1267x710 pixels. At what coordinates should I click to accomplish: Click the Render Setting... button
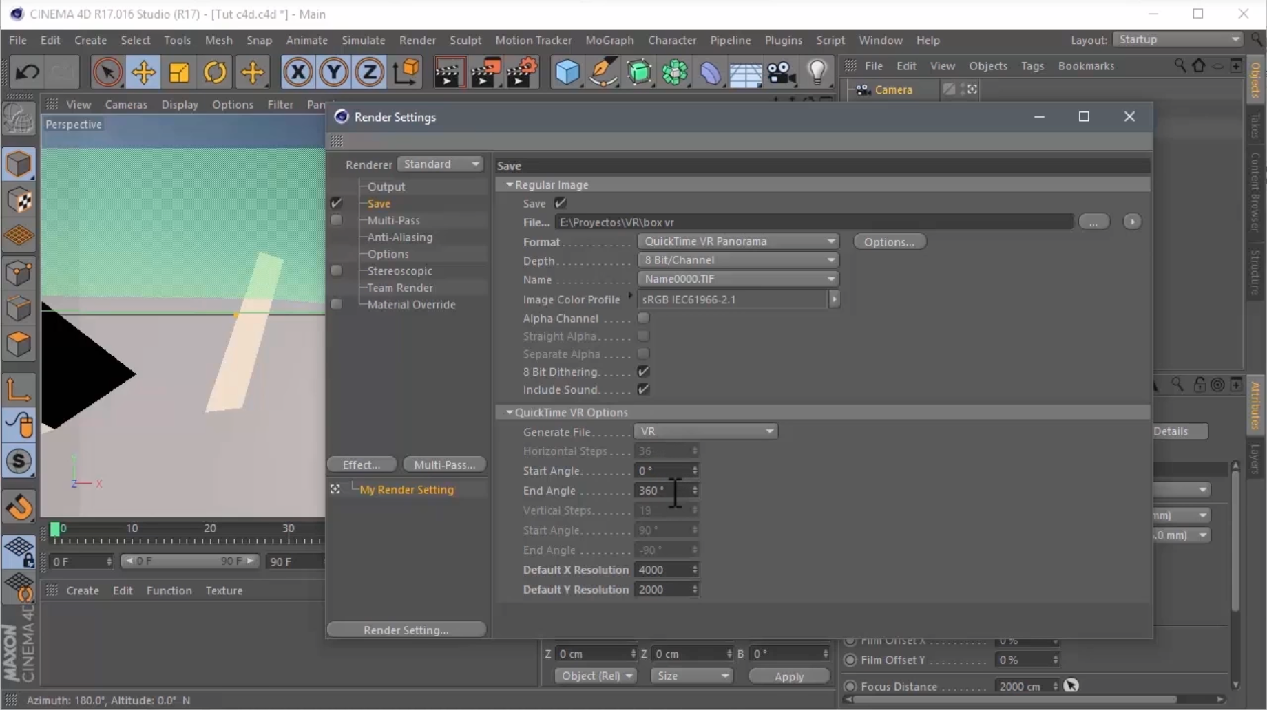[406, 630]
